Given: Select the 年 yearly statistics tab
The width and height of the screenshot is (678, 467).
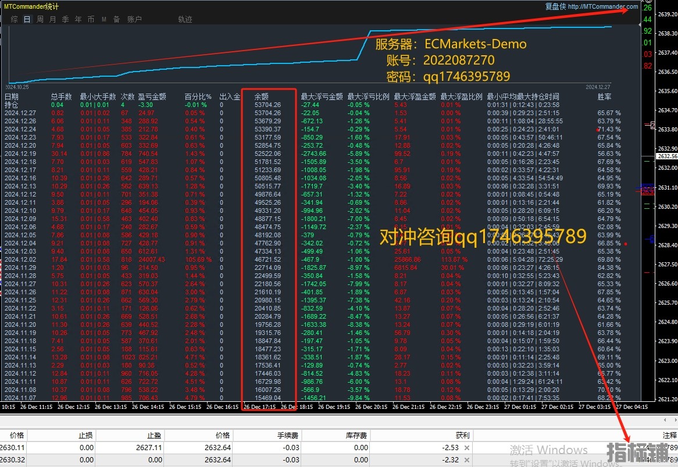Looking at the screenshot, I should pyautogui.click(x=78, y=19).
